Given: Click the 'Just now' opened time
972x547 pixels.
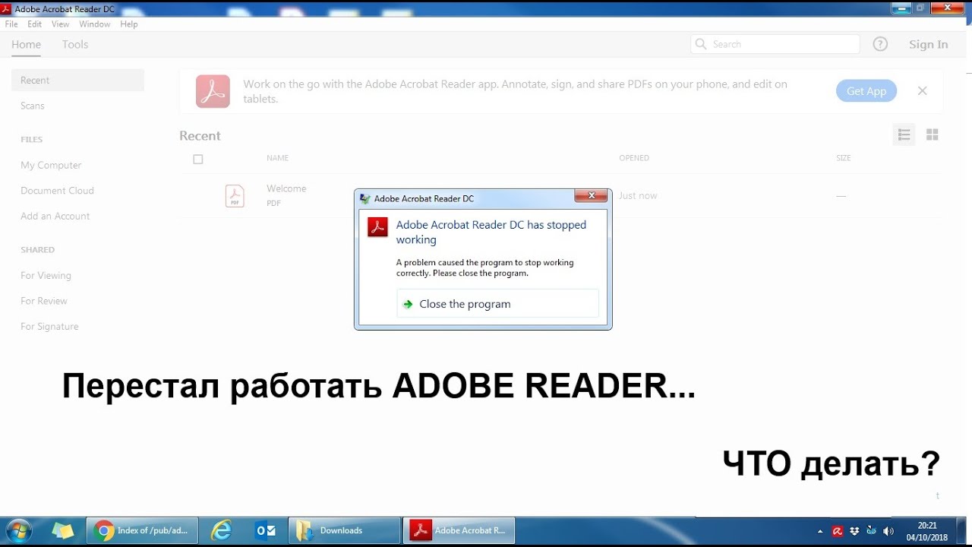Looking at the screenshot, I should (x=638, y=196).
